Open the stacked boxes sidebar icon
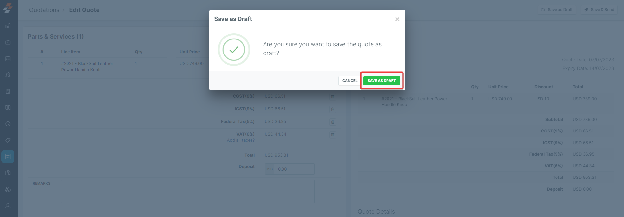This screenshot has height=217, width=624. tap(8, 189)
